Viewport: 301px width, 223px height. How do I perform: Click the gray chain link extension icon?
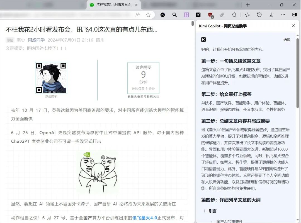click(x=222, y=15)
